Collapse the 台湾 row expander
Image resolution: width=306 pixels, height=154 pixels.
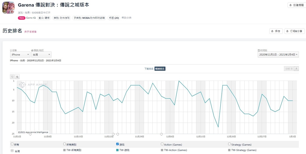tap(12, 150)
